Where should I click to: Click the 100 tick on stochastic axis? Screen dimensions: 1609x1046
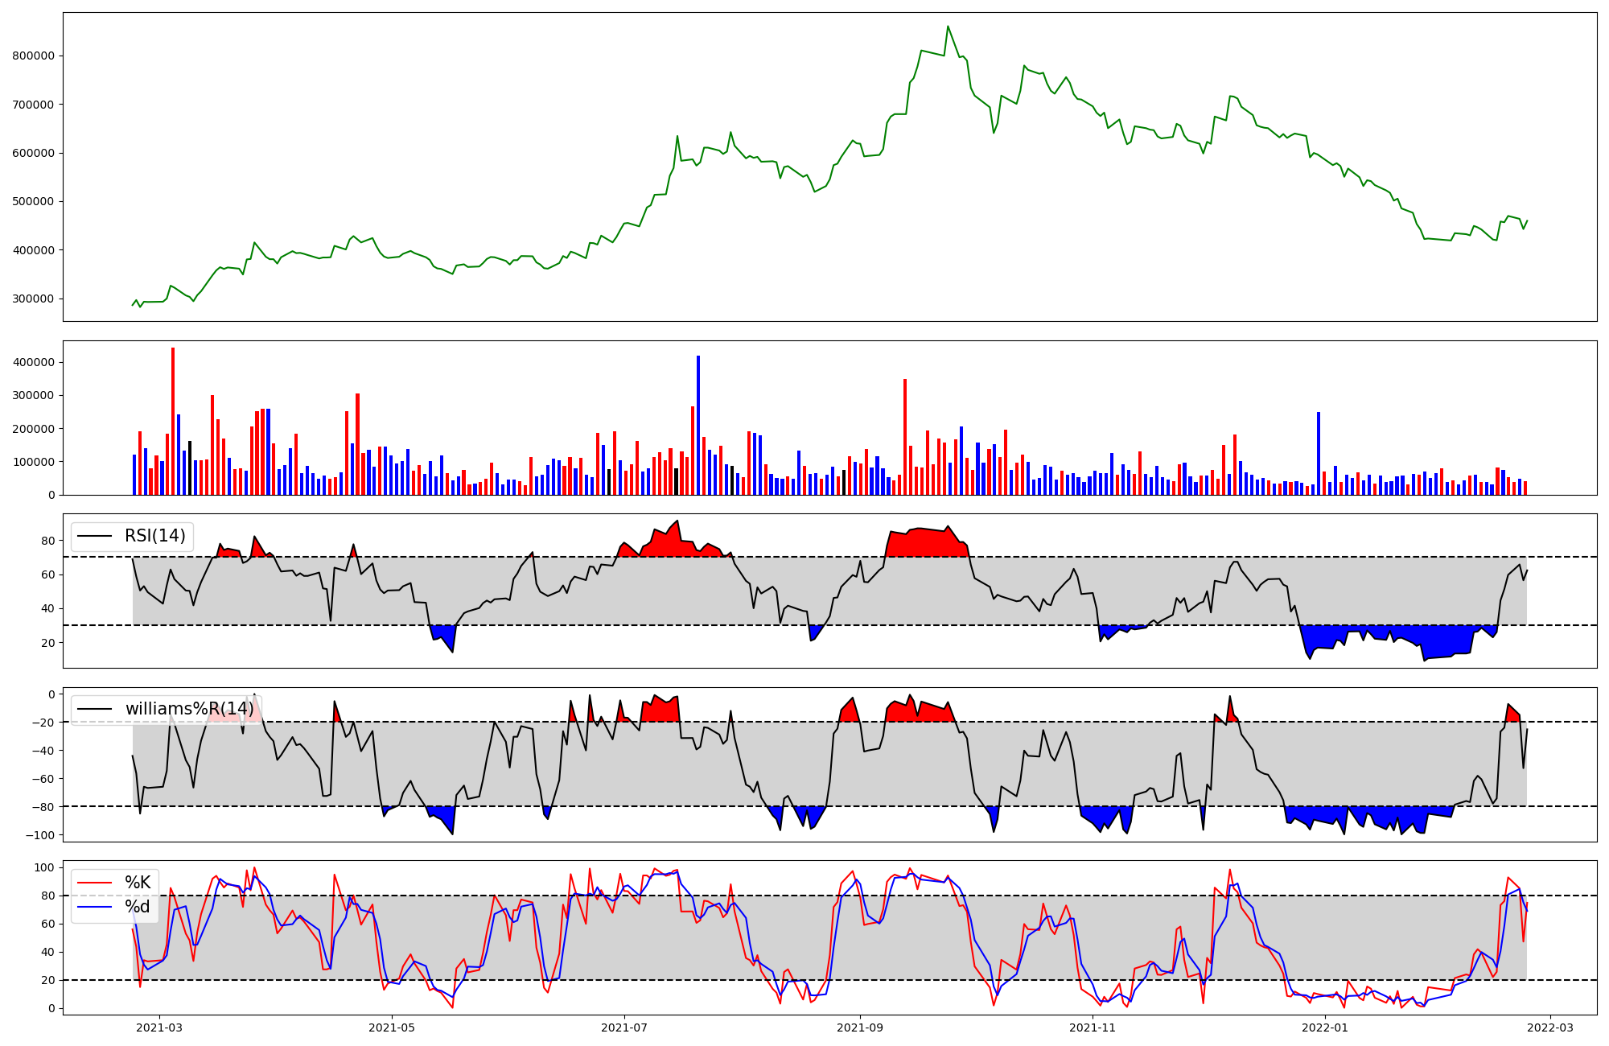45,867
